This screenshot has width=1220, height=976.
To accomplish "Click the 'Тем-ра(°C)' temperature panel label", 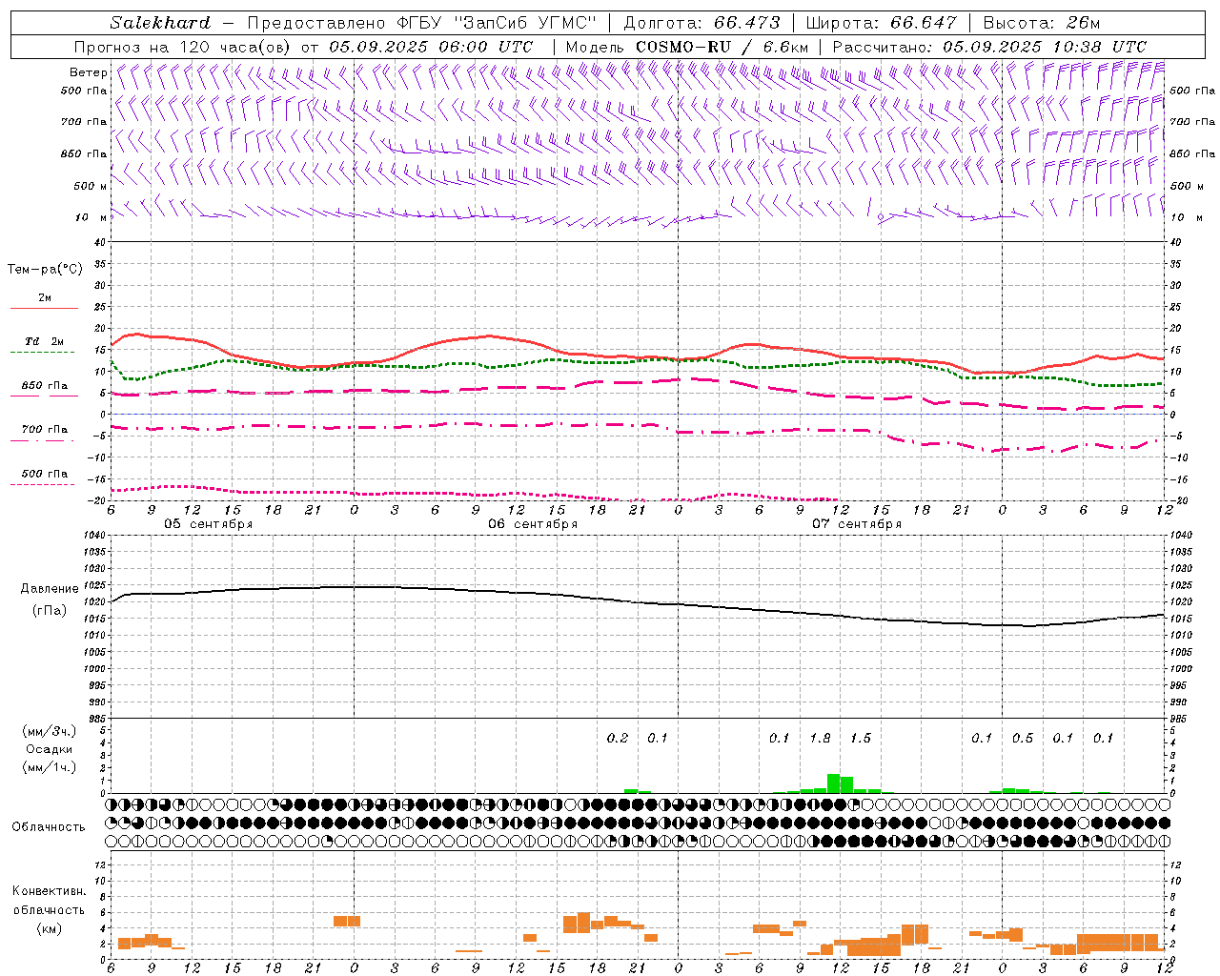I will coord(45,270).
